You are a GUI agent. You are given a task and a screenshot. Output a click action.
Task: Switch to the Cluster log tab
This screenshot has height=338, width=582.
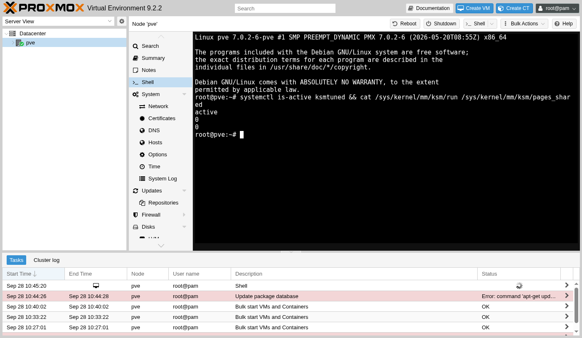pyautogui.click(x=47, y=260)
